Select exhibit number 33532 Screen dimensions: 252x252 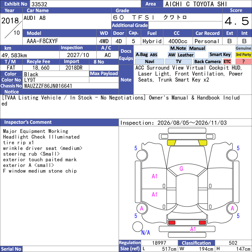point(39,4)
